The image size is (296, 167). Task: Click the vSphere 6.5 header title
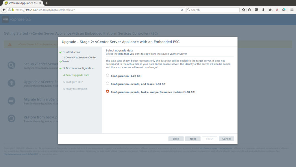21,19
